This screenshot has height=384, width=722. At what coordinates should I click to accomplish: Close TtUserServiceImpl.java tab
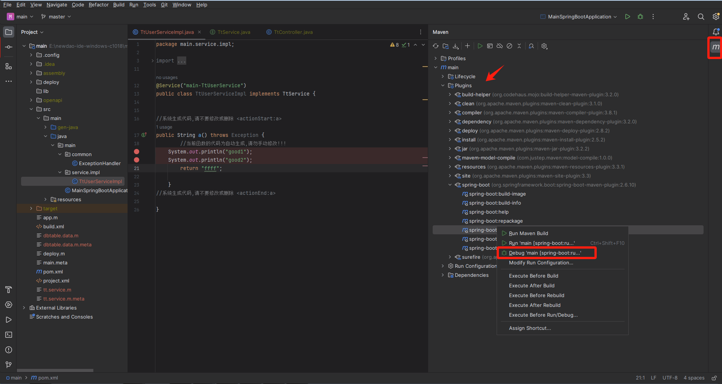coord(199,32)
